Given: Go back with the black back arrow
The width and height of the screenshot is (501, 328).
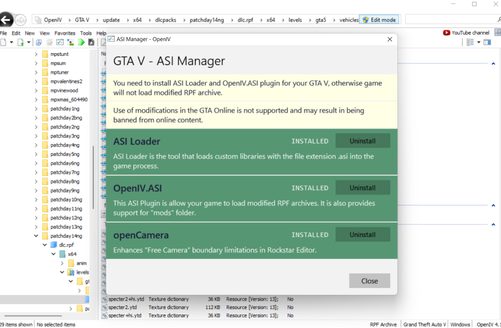Looking at the screenshot, I should [x=6, y=20].
